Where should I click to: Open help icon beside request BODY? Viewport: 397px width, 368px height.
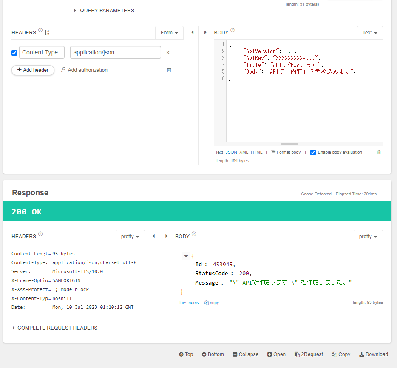pos(233,30)
